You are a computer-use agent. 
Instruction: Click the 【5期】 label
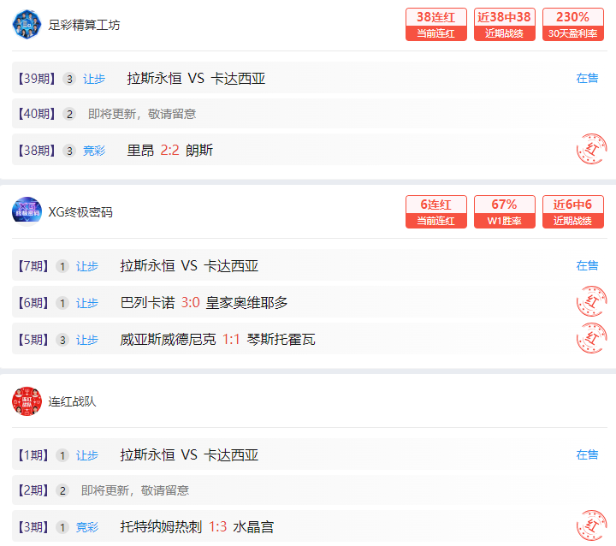tap(33, 340)
